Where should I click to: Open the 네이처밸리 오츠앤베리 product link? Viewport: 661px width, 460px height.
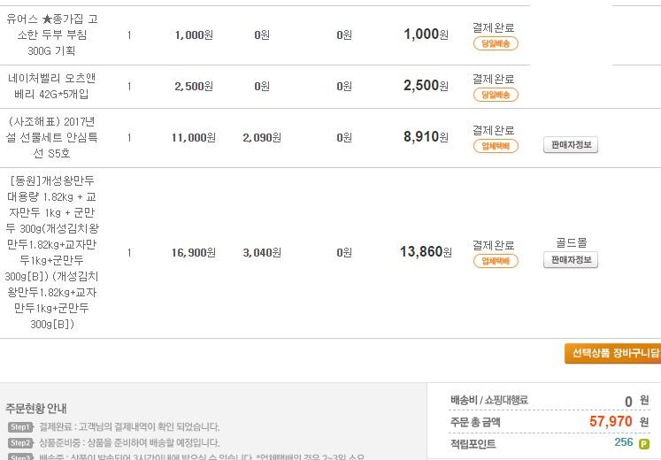[x=51, y=86]
